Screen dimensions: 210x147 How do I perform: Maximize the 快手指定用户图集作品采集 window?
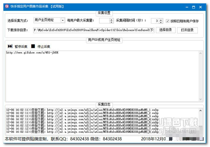(193, 7)
